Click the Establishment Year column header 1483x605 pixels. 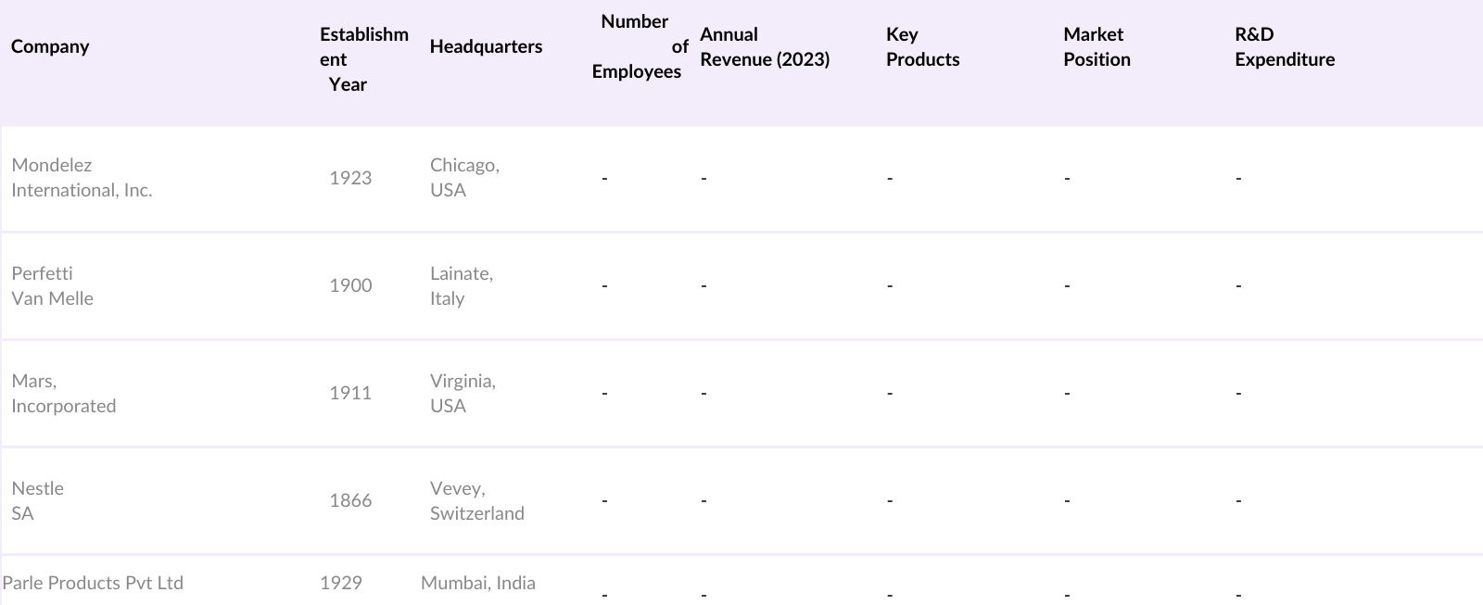tap(363, 59)
